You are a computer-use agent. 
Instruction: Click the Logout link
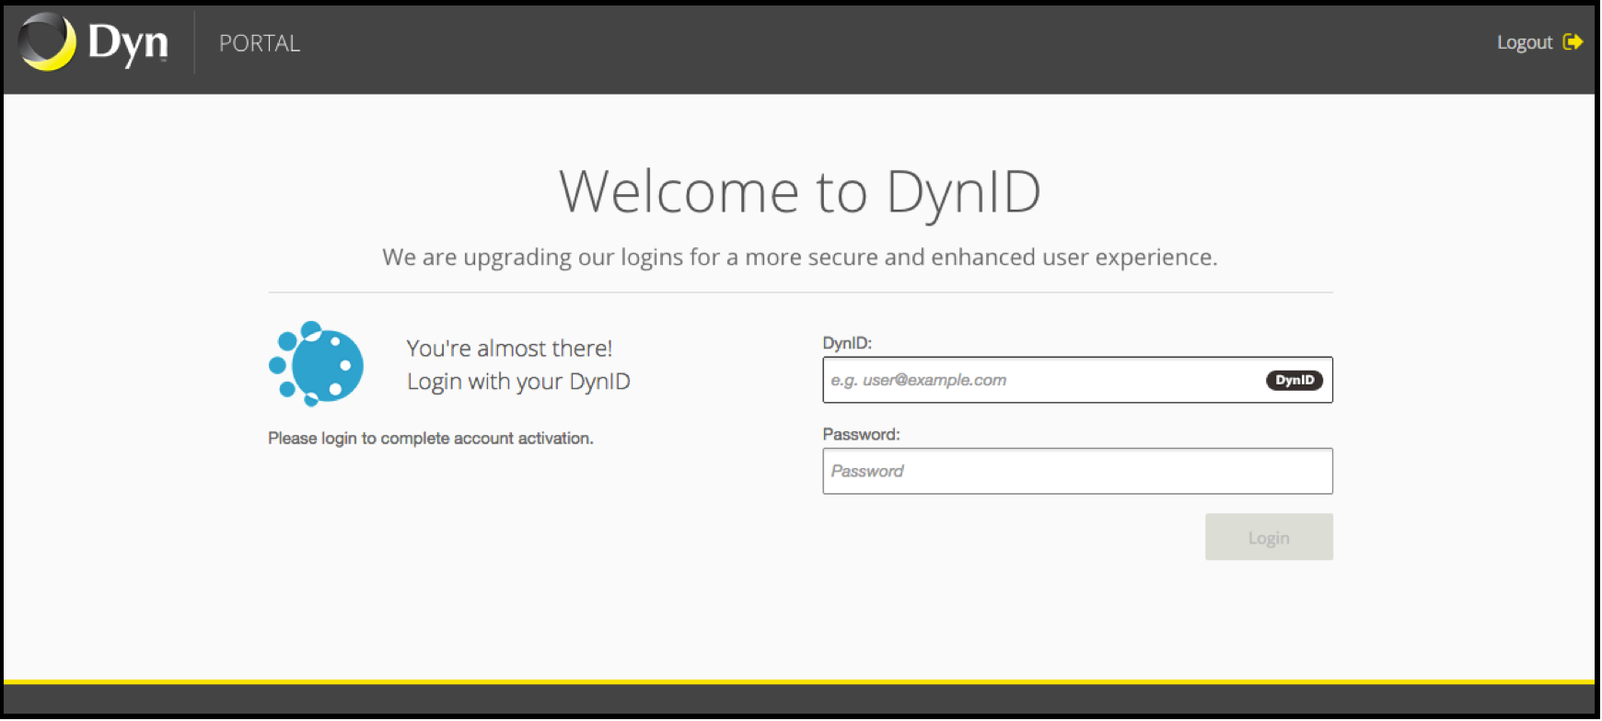click(x=1525, y=42)
